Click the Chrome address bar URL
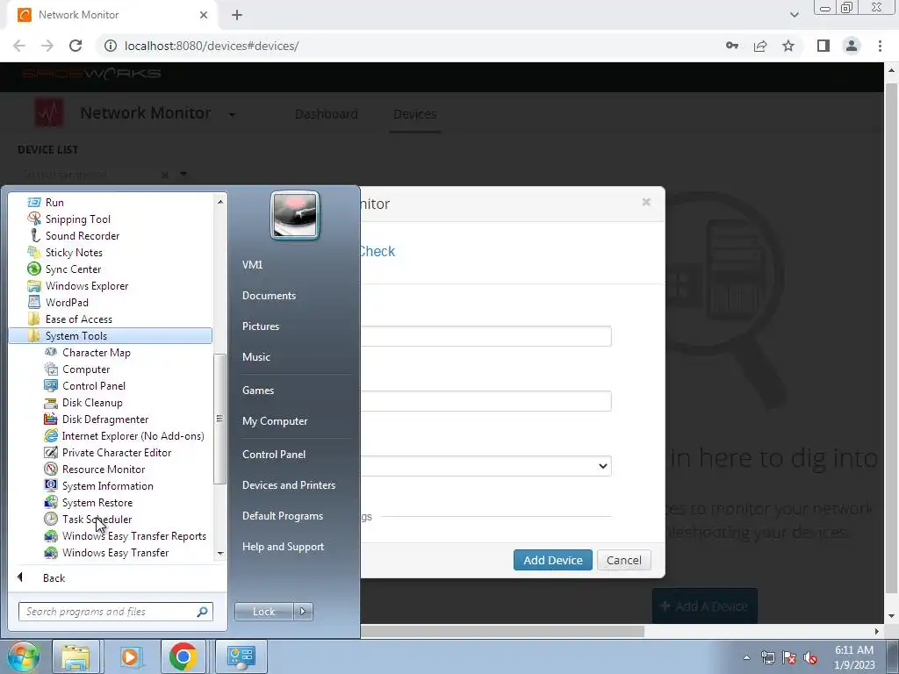This screenshot has width=899, height=674. pyautogui.click(x=212, y=46)
